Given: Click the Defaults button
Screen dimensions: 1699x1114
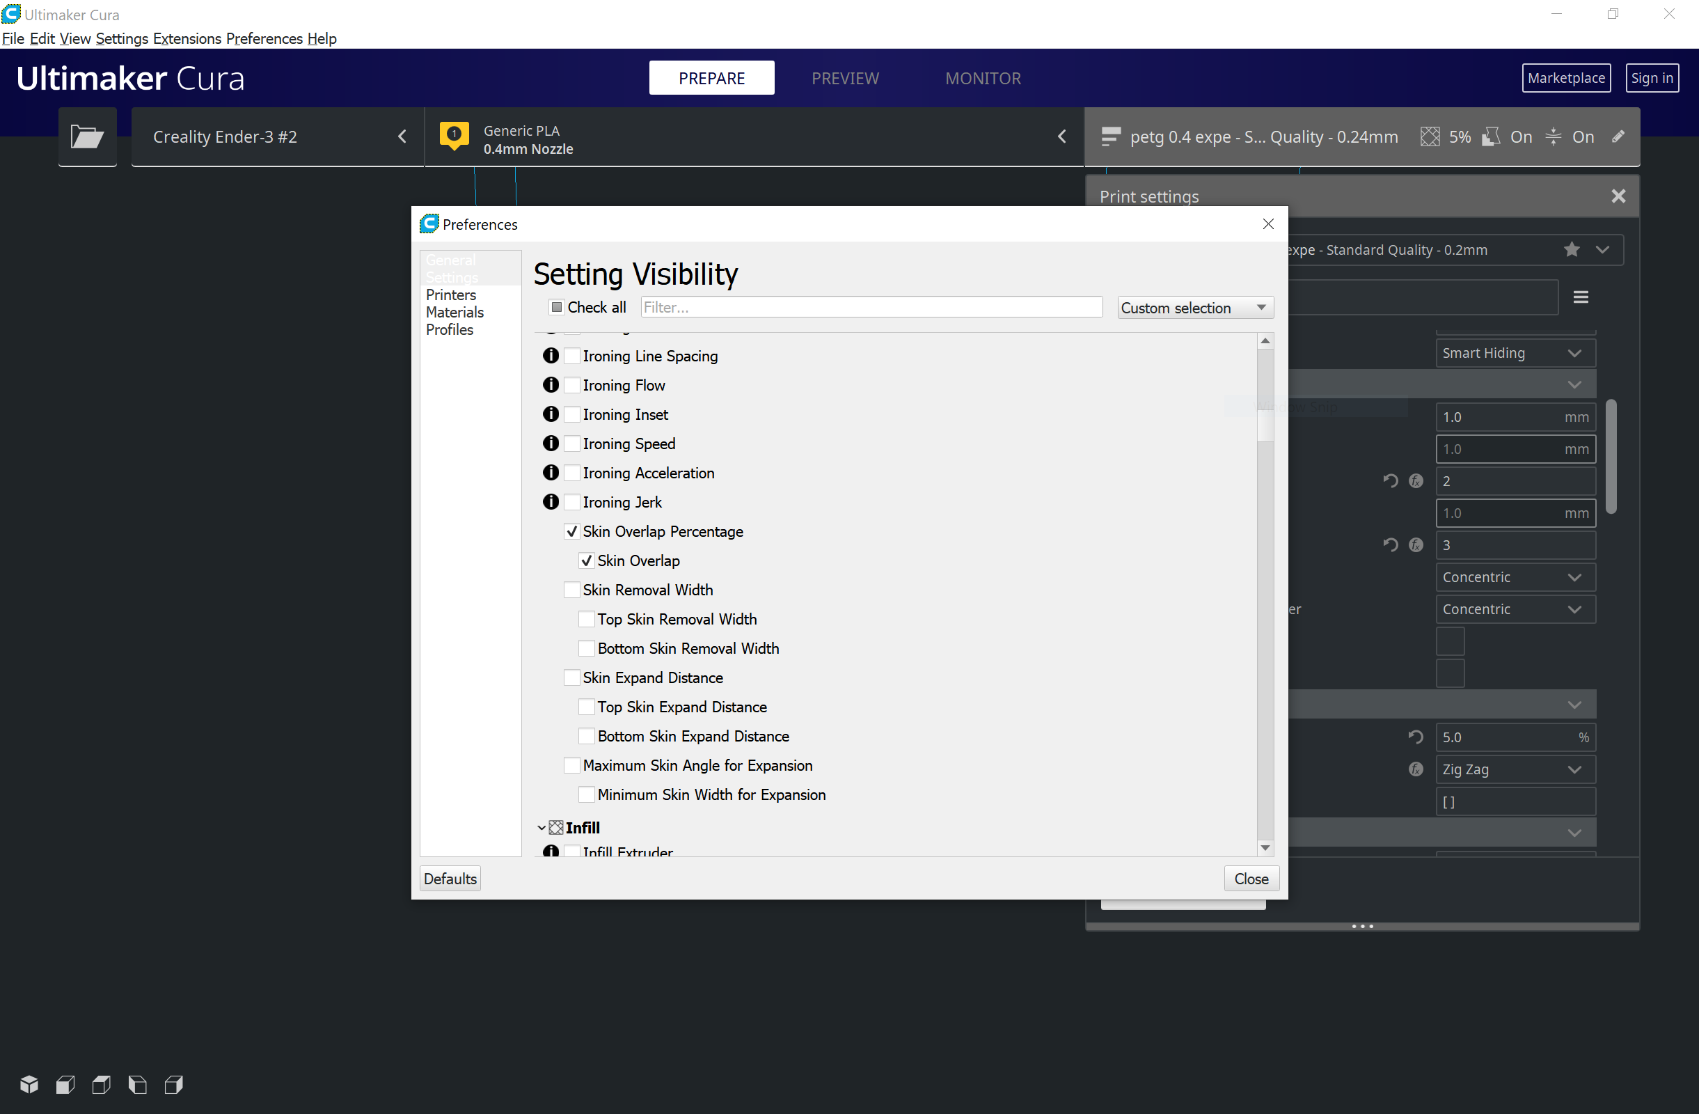Looking at the screenshot, I should [x=450, y=879].
